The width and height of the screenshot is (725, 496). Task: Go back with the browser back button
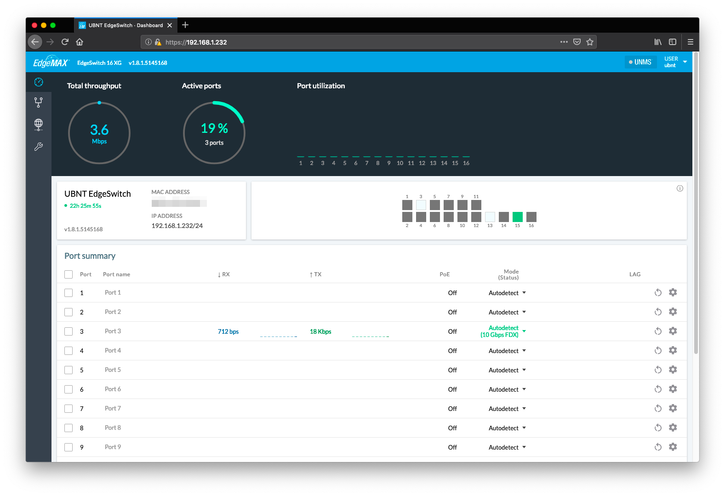coord(35,42)
